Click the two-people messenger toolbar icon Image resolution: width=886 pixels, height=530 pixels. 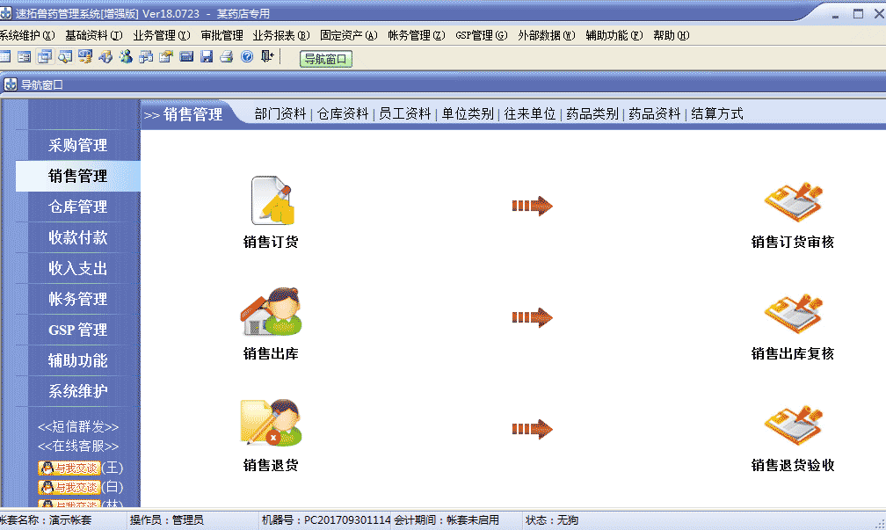[x=126, y=56]
